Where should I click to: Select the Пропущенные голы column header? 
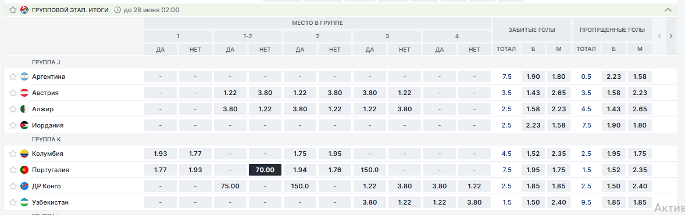[x=612, y=30]
